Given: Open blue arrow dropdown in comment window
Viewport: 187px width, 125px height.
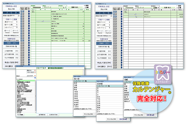Looking at the screenshot, I should [x=35, y=78].
